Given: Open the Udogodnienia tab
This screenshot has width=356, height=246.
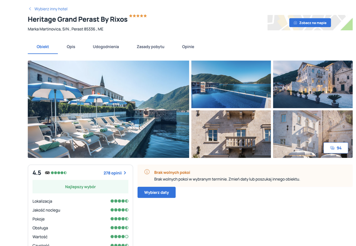Looking at the screenshot, I should tap(106, 47).
